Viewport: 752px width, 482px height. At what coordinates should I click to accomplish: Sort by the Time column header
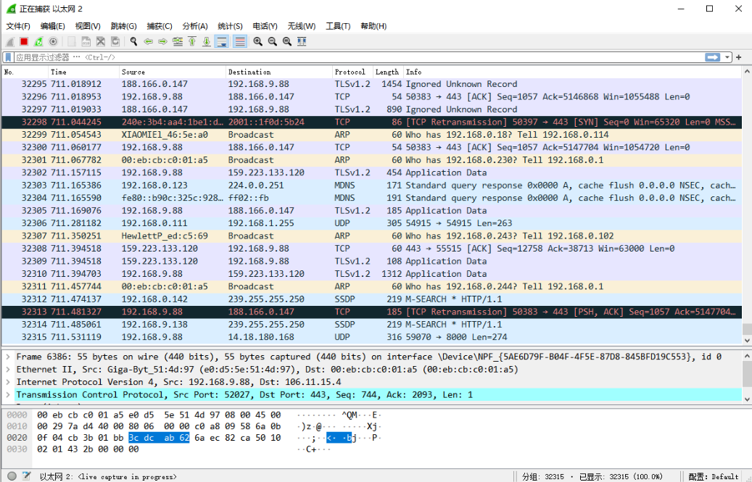[x=83, y=72]
